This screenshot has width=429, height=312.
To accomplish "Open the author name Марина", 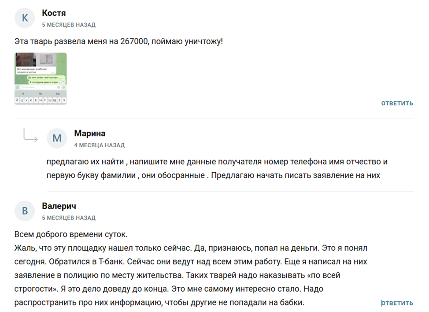I will [x=89, y=134].
